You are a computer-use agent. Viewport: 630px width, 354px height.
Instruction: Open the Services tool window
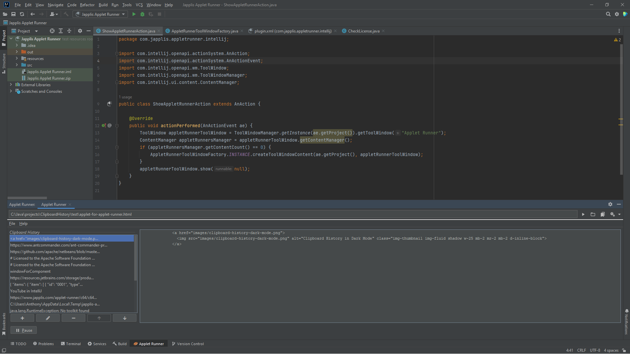[97, 344]
